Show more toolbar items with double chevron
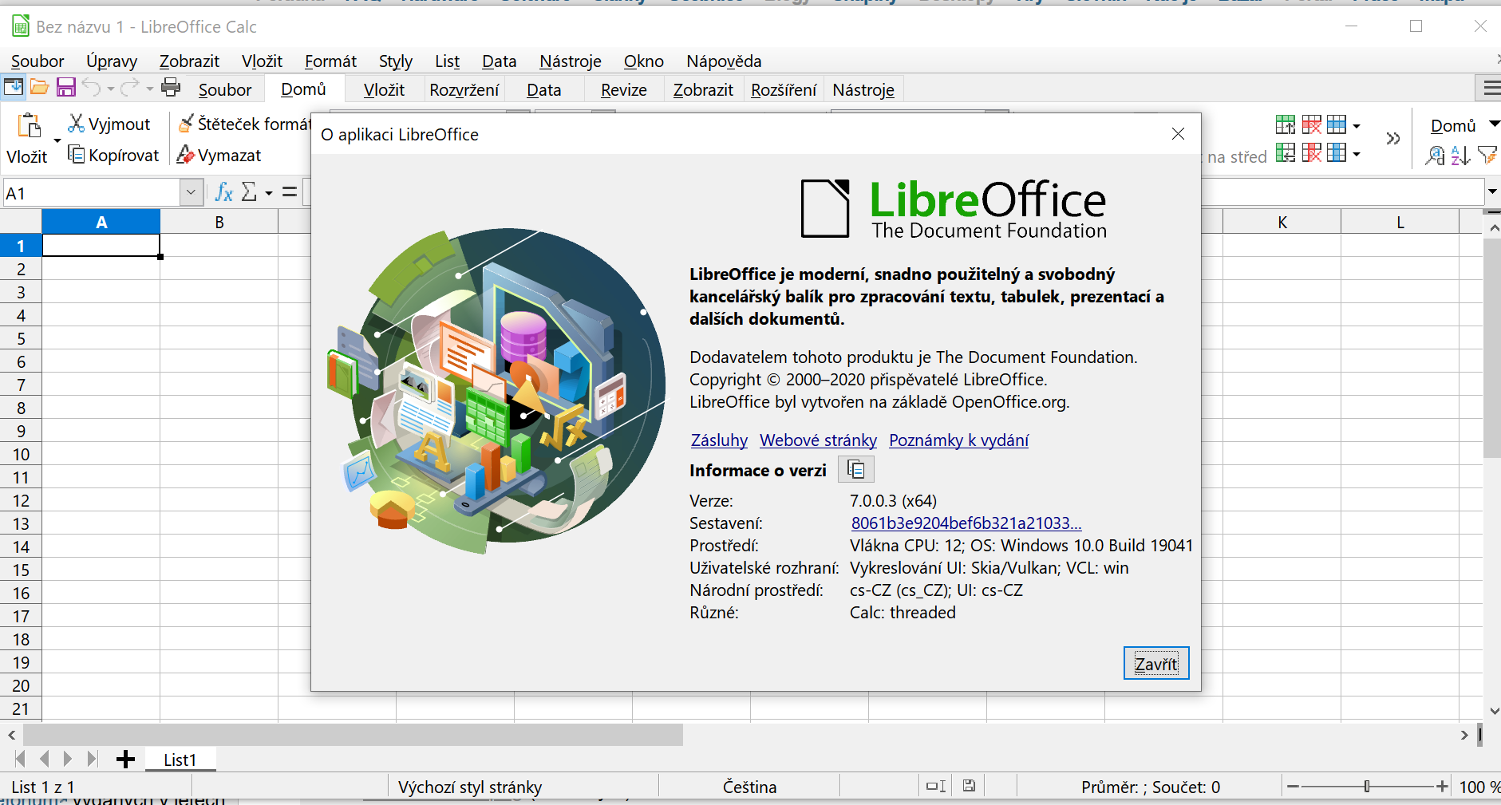 tap(1393, 139)
